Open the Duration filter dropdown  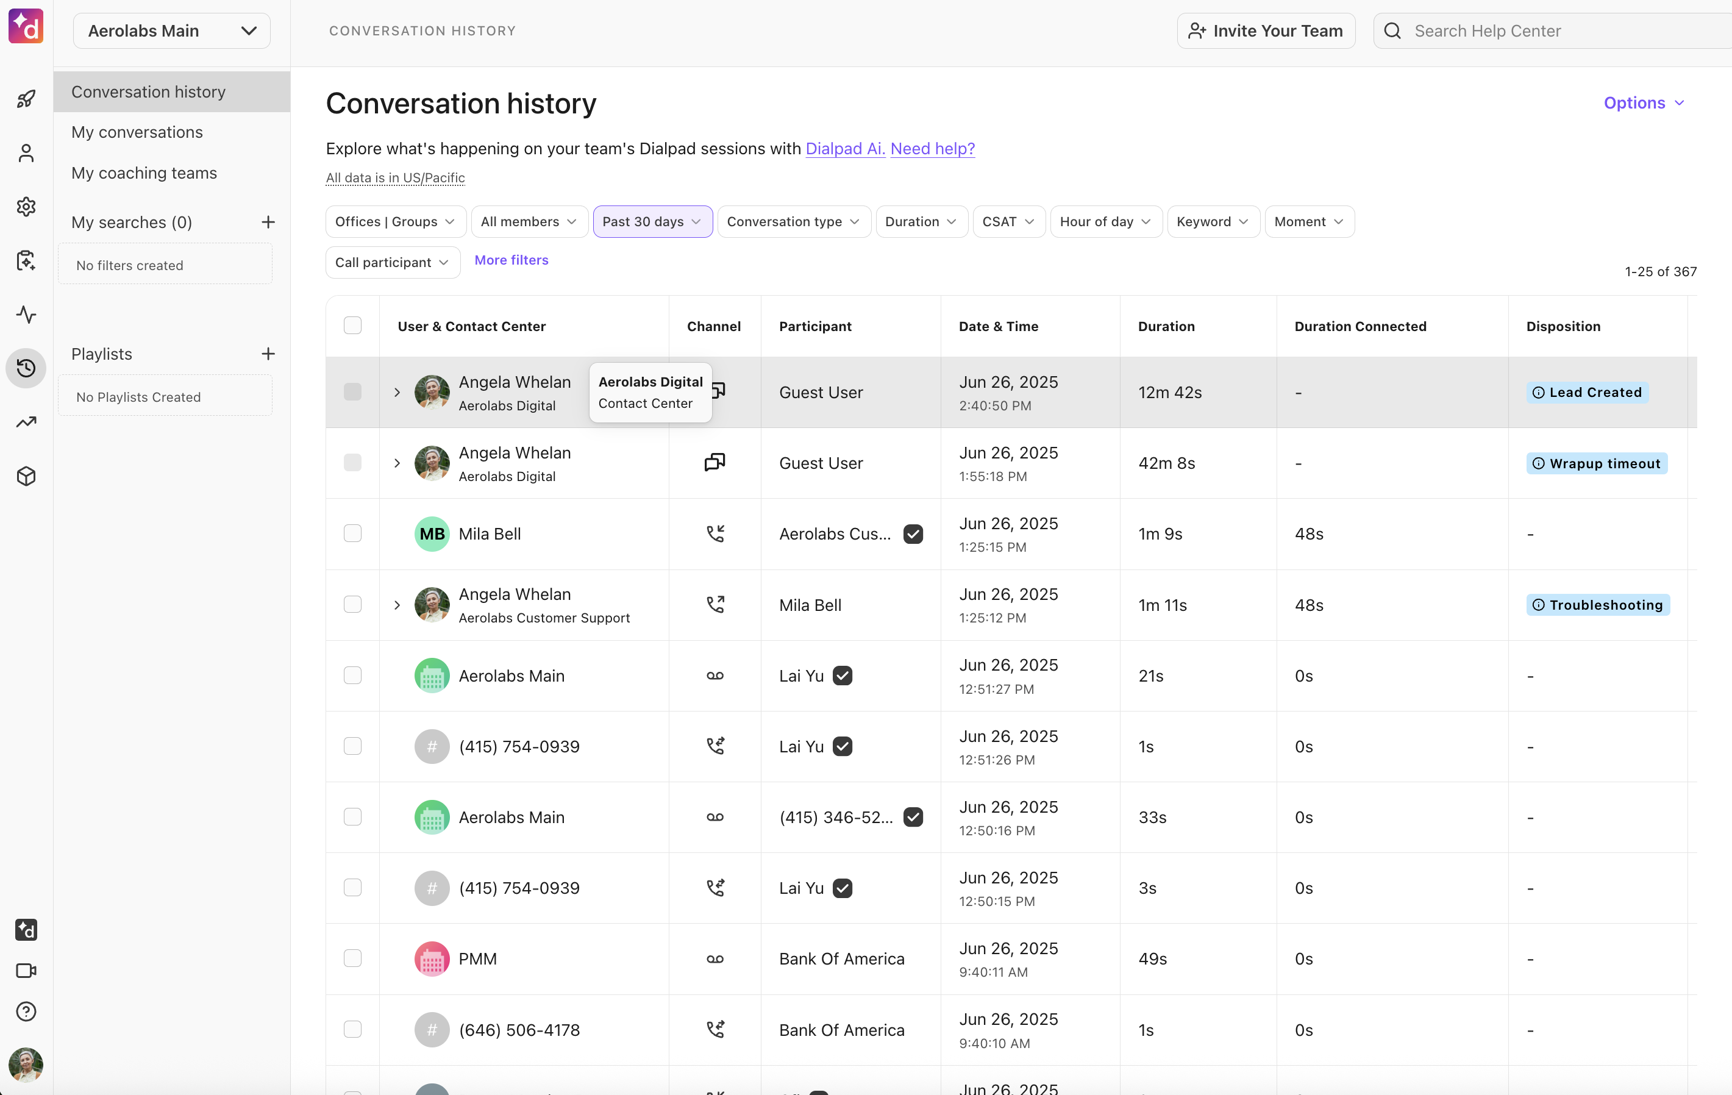(921, 221)
